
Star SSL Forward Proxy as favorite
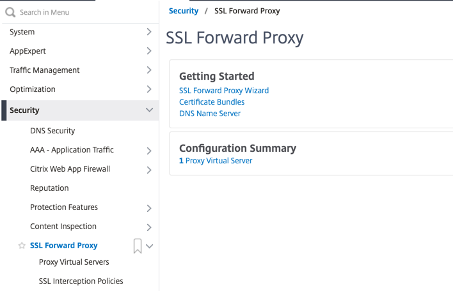tap(22, 246)
